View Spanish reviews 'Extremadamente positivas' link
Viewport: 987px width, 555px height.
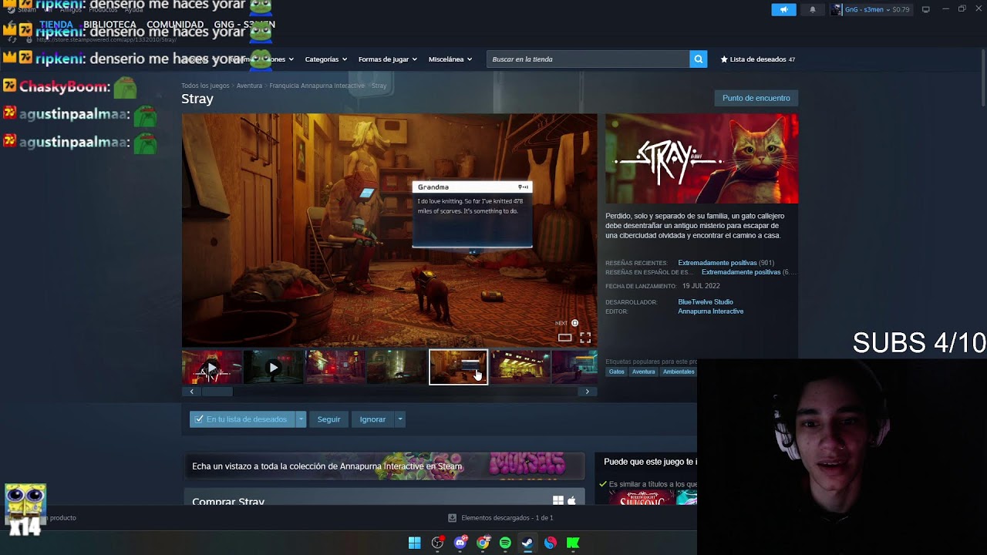click(x=741, y=272)
